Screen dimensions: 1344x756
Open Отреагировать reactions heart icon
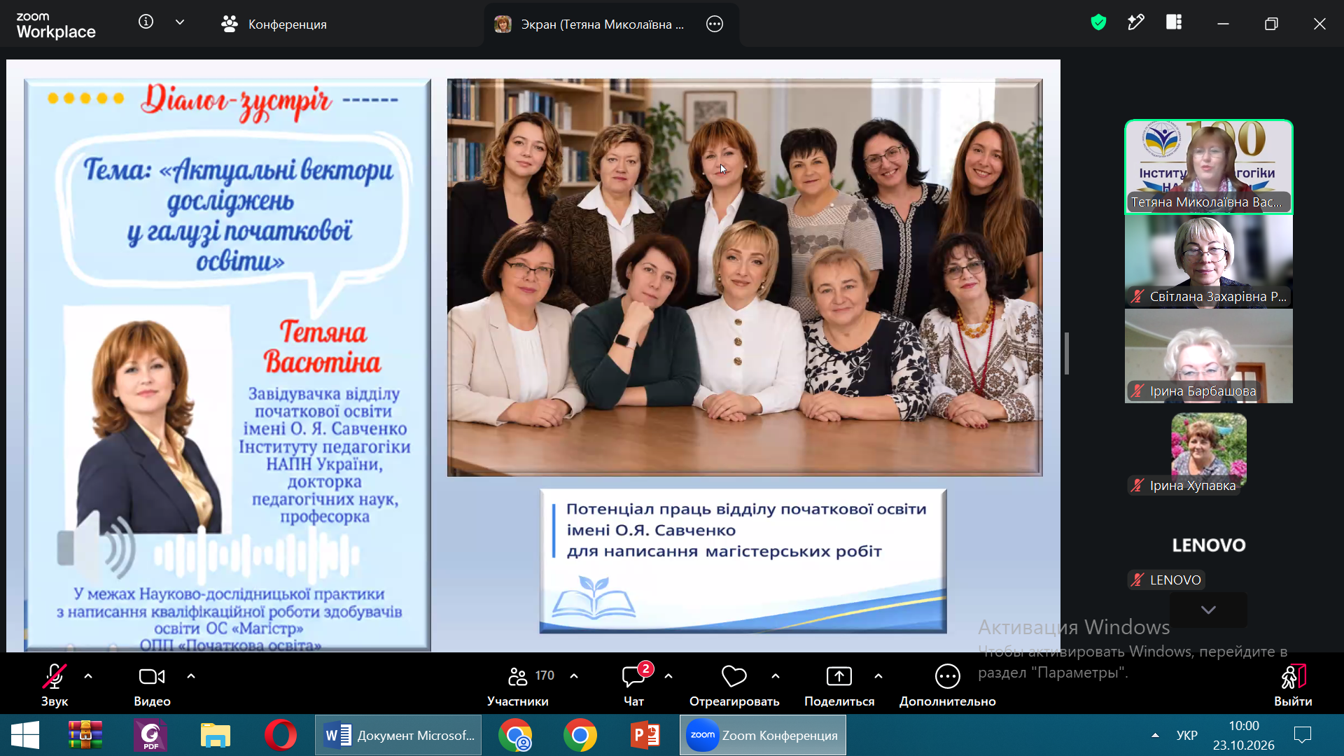coord(734,685)
